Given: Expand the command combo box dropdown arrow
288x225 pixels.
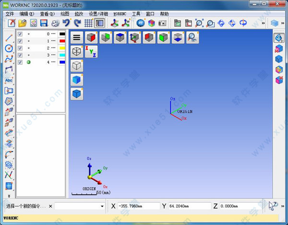Looking at the screenshot, I should pyautogui.click(x=102, y=206).
